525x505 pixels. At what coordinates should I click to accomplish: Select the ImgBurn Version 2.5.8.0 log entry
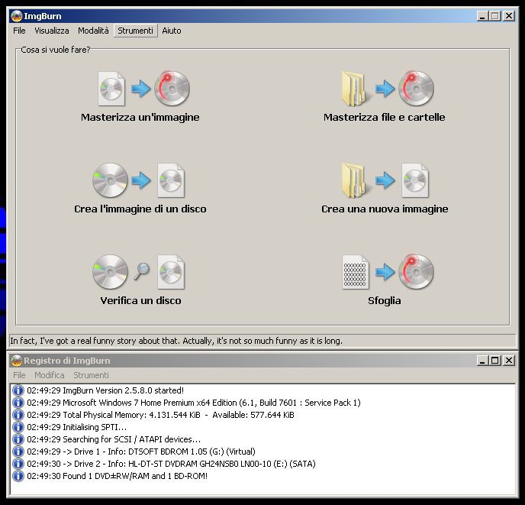[105, 390]
